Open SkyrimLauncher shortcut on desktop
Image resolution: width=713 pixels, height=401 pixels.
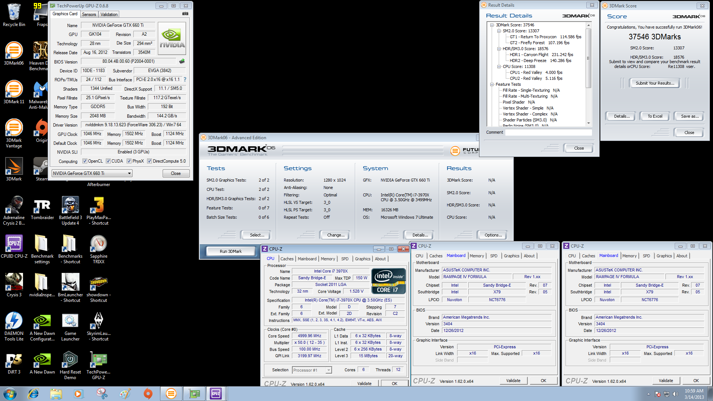click(x=98, y=326)
